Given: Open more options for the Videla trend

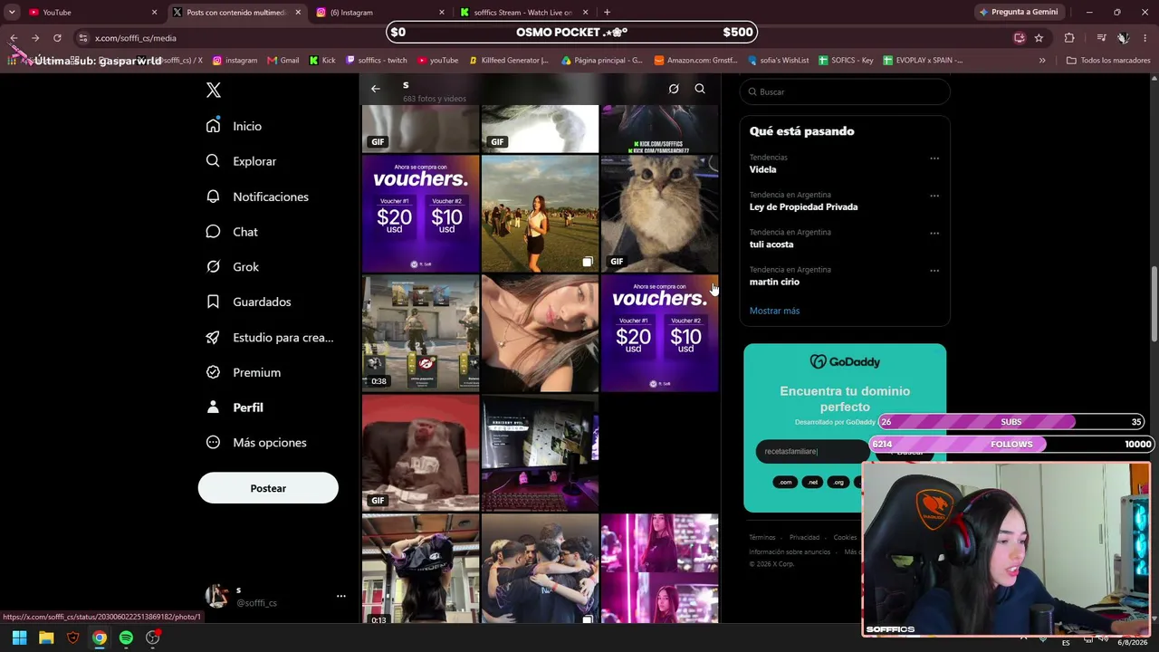Looking at the screenshot, I should pos(934,158).
